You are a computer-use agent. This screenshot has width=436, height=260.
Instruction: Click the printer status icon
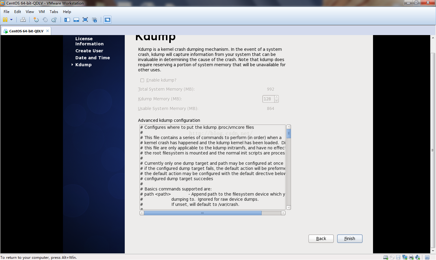click(411, 257)
